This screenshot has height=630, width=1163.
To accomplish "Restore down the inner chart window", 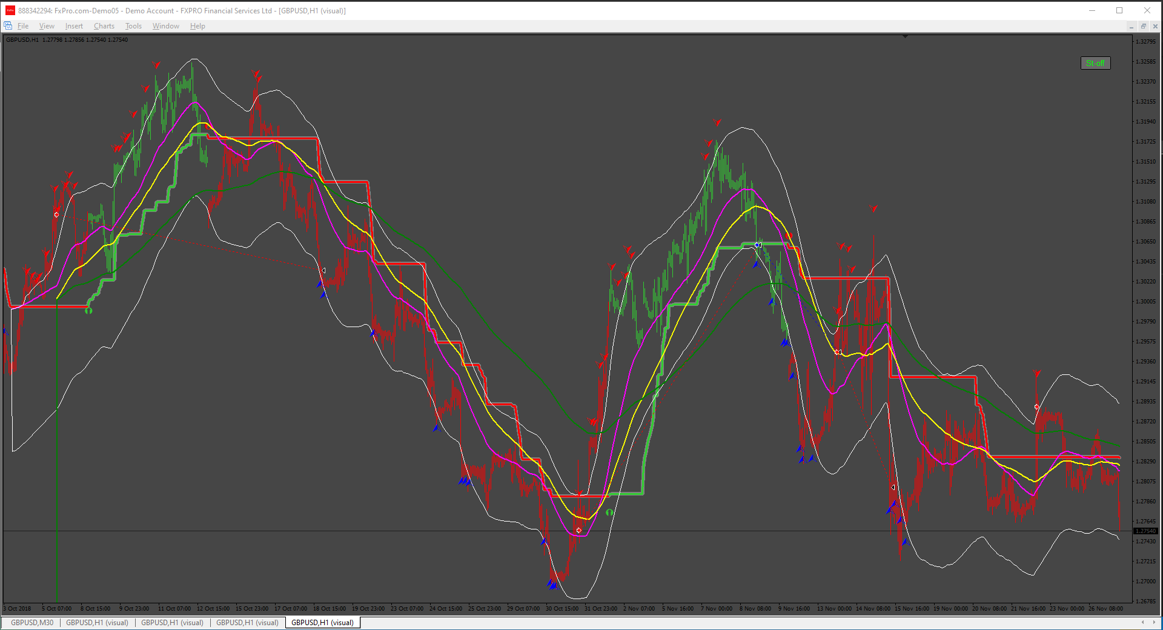I will coord(1143,26).
